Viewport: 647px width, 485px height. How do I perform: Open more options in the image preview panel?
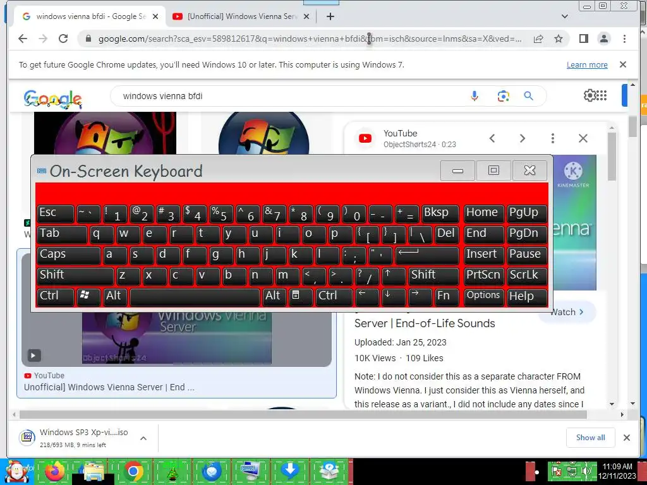[553, 138]
